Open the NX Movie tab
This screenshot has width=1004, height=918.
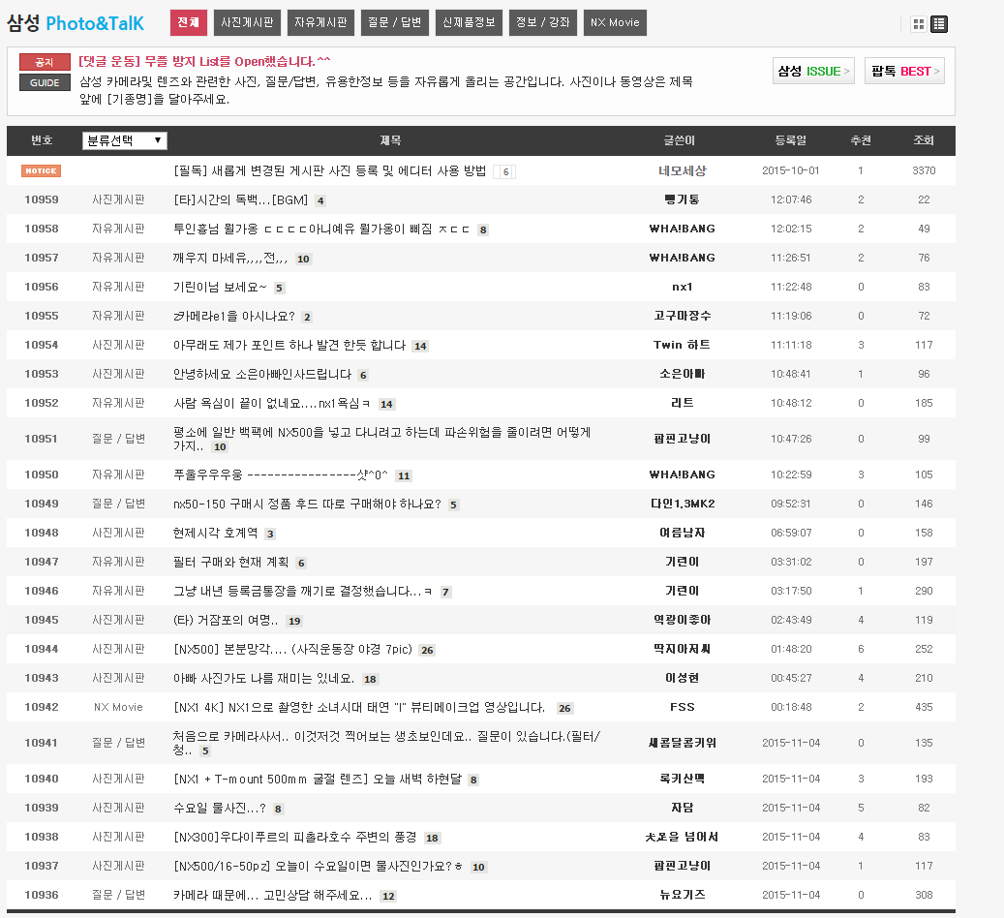(x=615, y=22)
